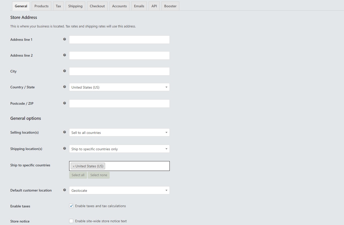The width and height of the screenshot is (344, 225).
Task: Open the Shipping location(s) dropdown
Action: [119, 149]
